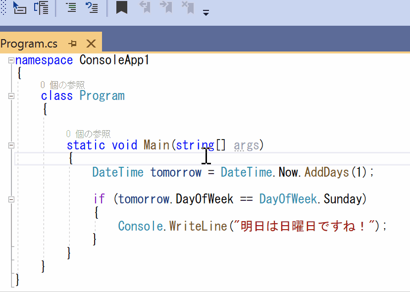Click the ConsoleApp1 identifier
Screen dimensions: 410x292
pyautogui.click(x=114, y=60)
